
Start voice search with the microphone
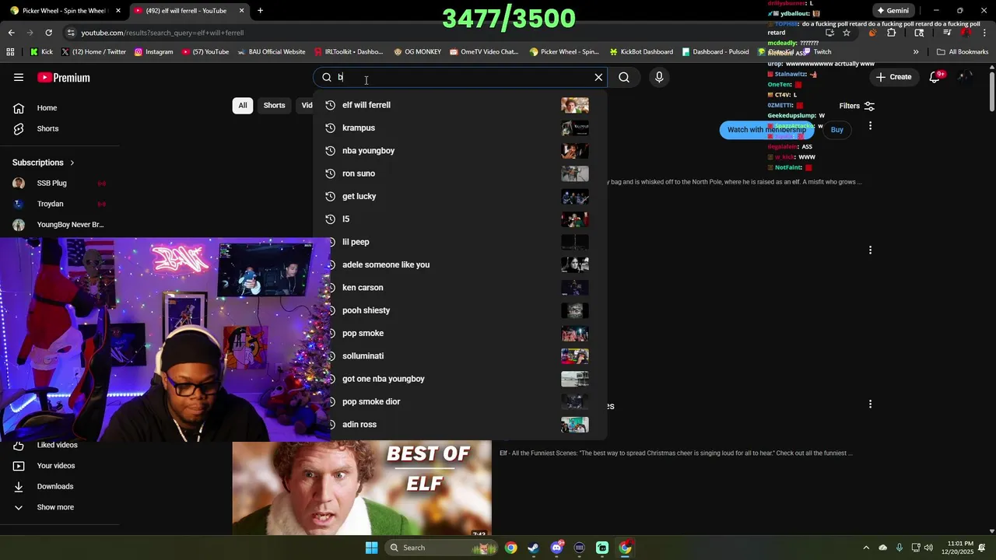659,77
